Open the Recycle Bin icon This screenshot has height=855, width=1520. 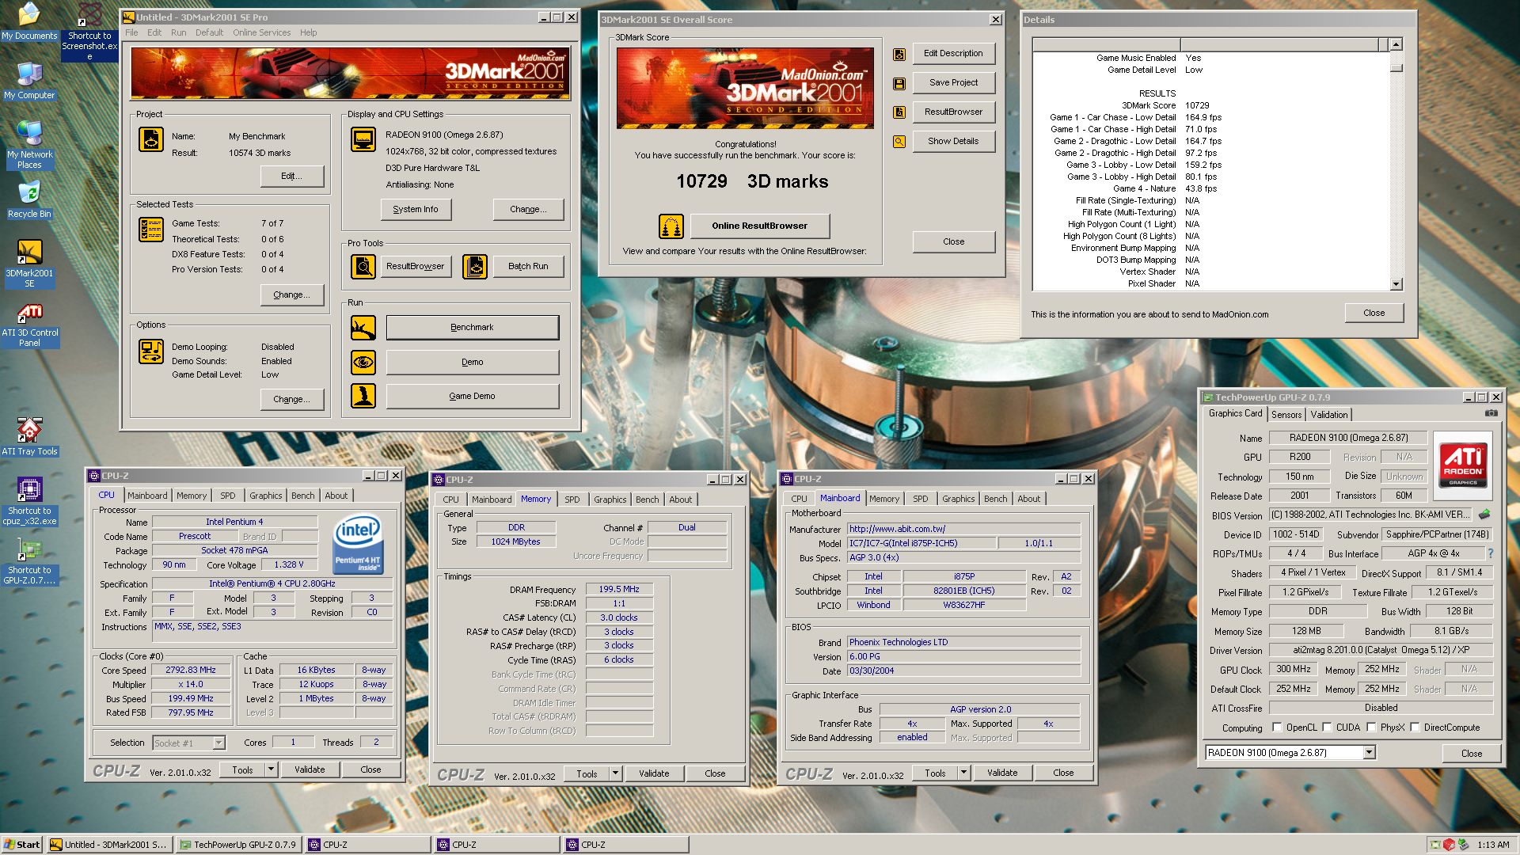(29, 199)
